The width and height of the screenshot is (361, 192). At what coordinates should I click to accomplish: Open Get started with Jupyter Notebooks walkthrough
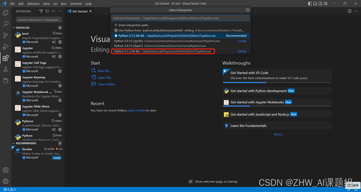(x=277, y=102)
